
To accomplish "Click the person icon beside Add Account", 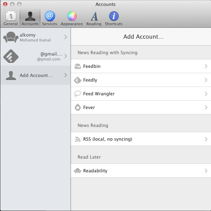I will 11,76.
